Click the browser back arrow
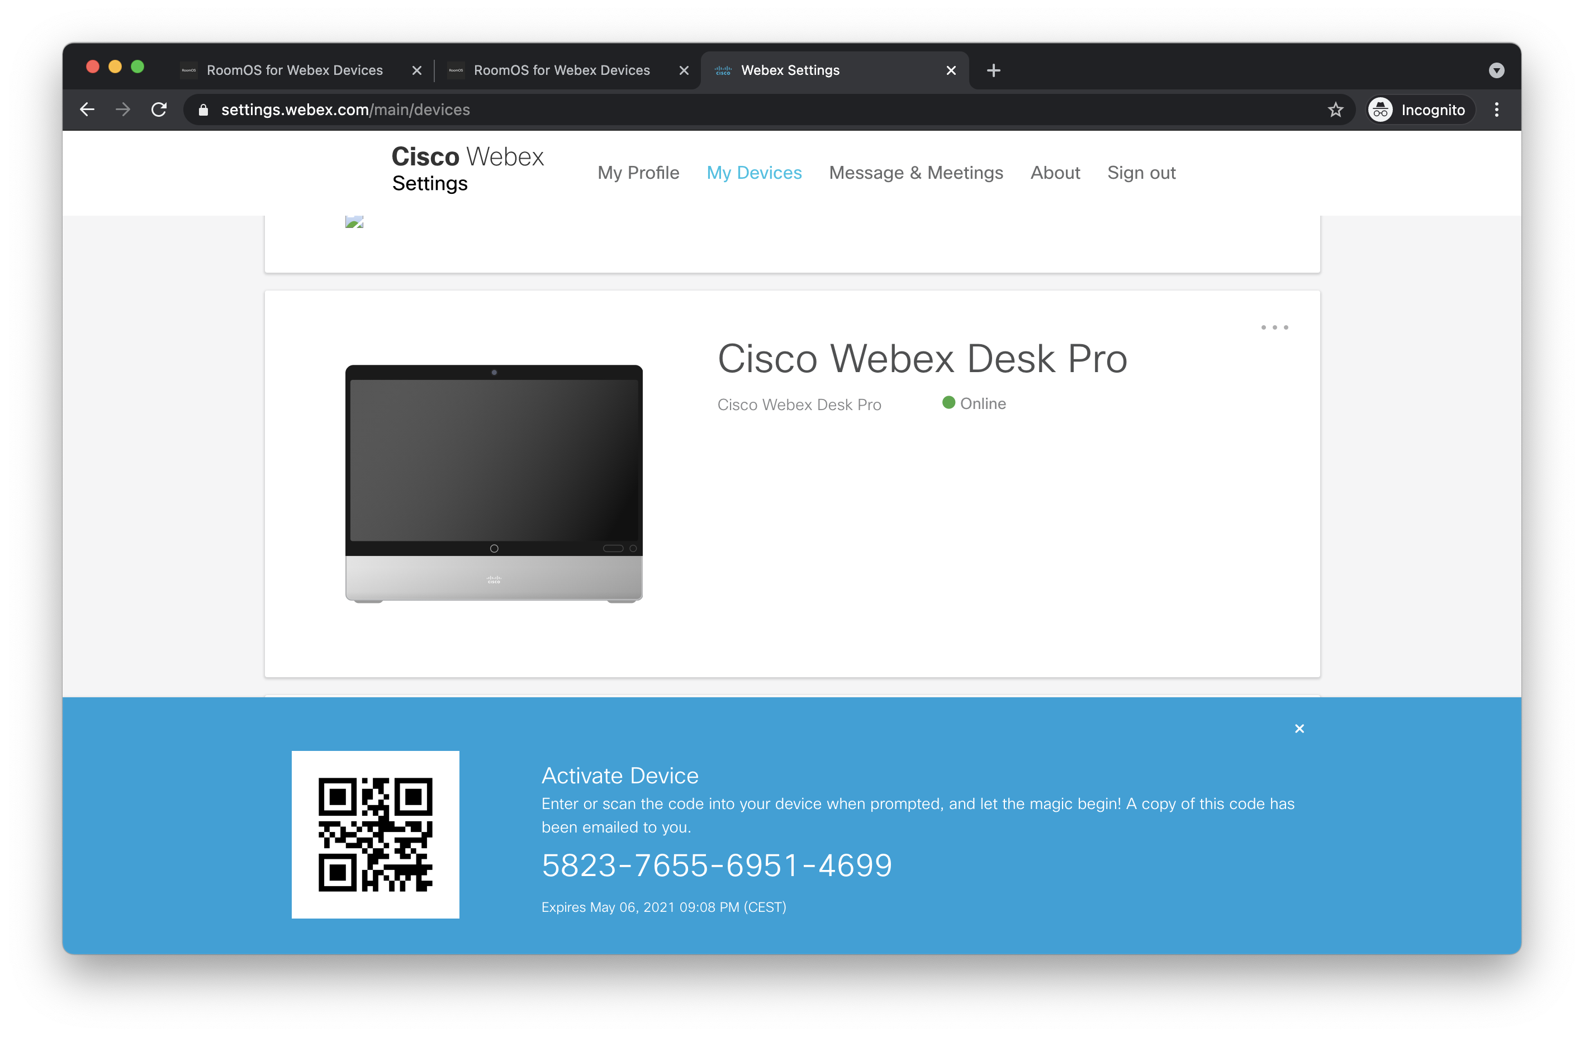This screenshot has height=1037, width=1584. pyautogui.click(x=87, y=110)
